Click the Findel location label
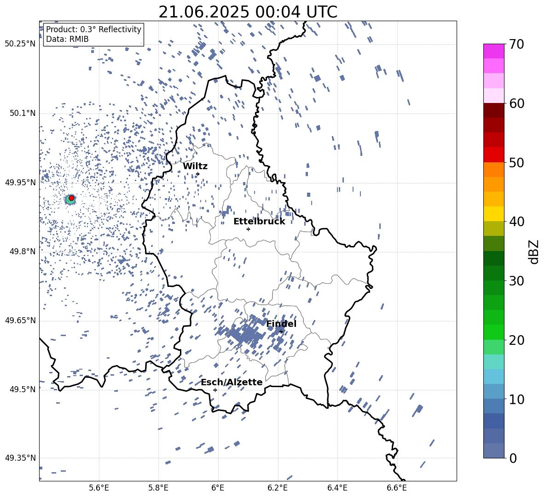545x497 pixels. (x=281, y=324)
